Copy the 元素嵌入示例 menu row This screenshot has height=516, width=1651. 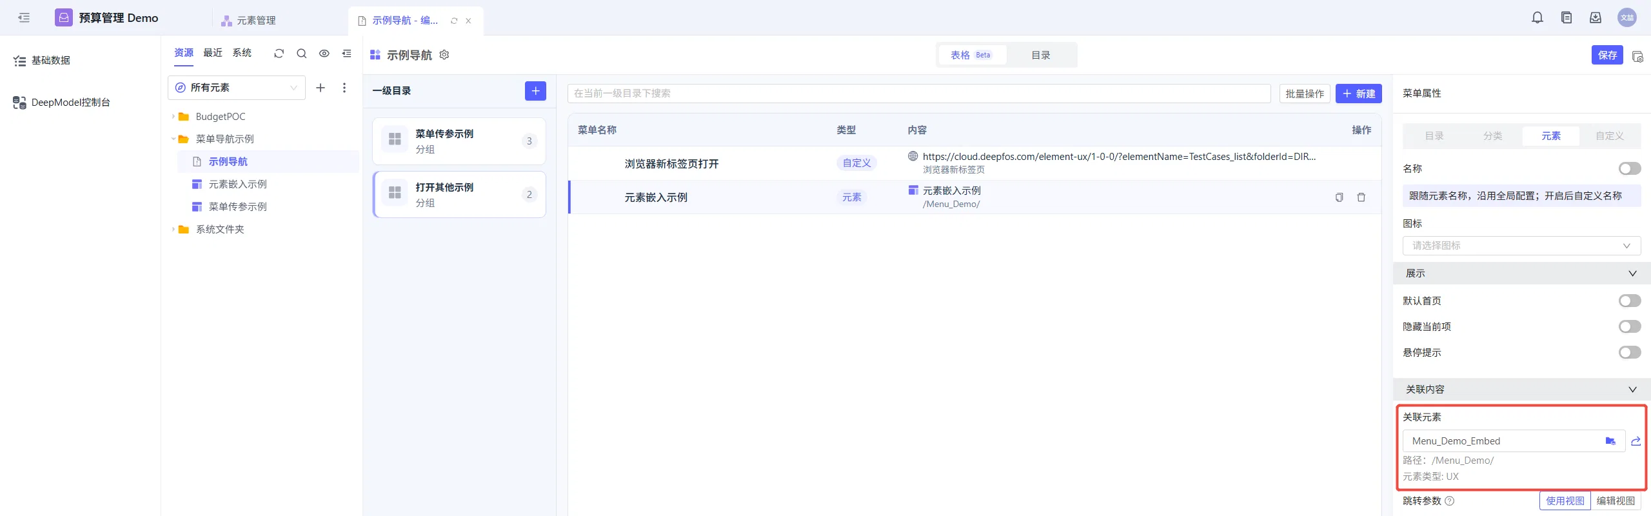pos(1339,197)
